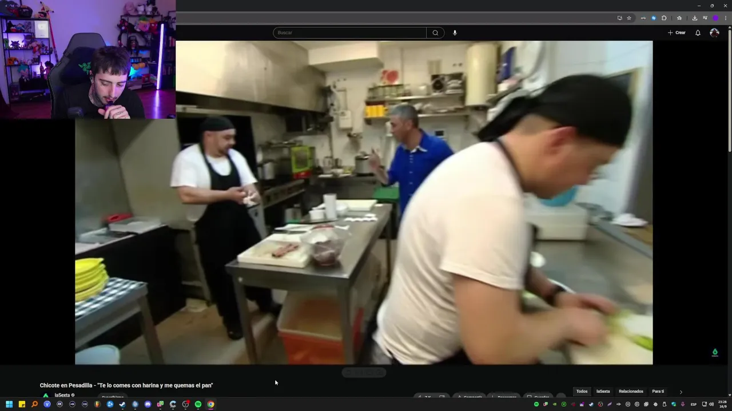Open the Logitech G taskbar icon
Viewport: 732px width, 411px height.
173,404
